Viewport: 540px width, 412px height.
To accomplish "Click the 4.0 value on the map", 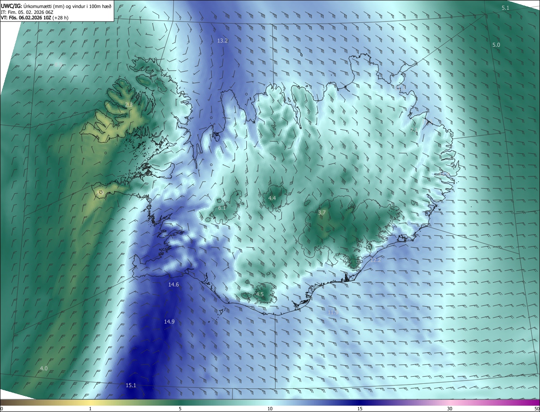I will (43, 369).
